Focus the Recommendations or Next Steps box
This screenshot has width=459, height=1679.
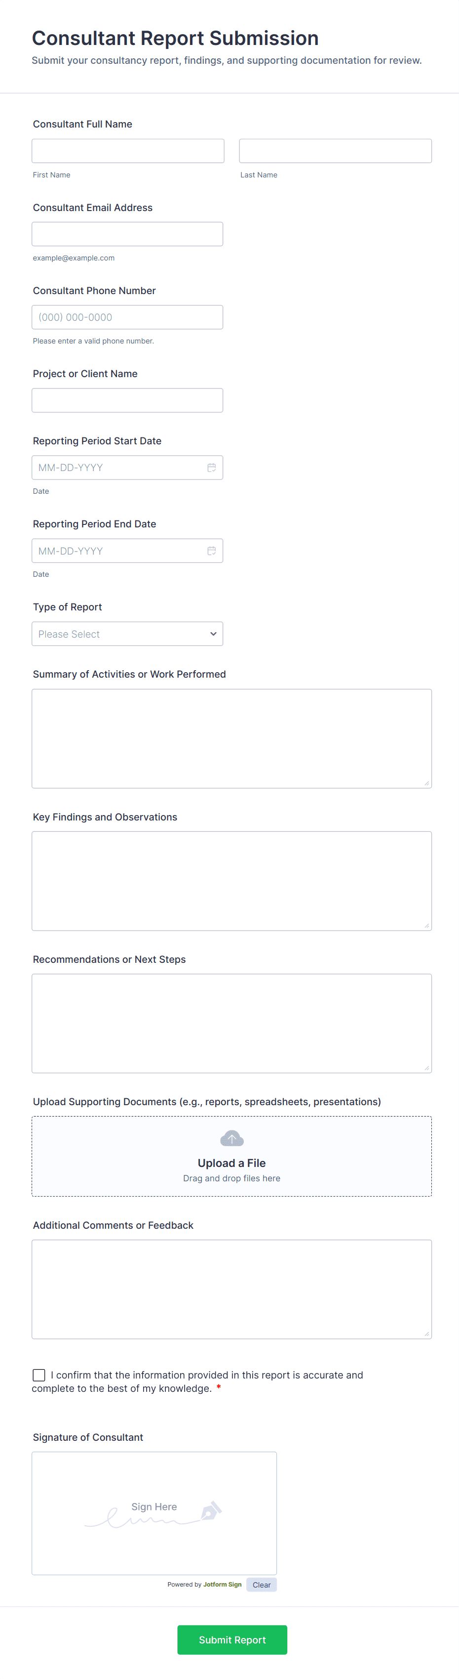pos(231,1023)
